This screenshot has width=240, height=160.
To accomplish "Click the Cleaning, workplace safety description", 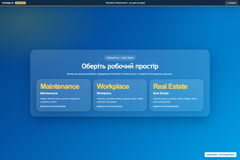I will tap(120, 100).
